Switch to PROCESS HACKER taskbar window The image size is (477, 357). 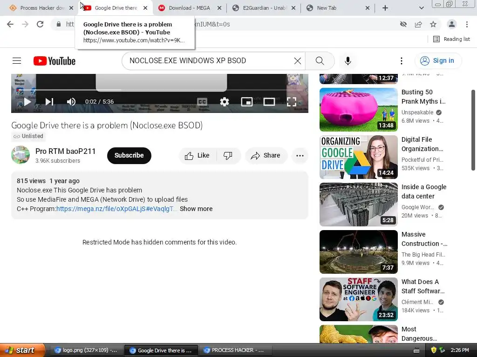235,350
